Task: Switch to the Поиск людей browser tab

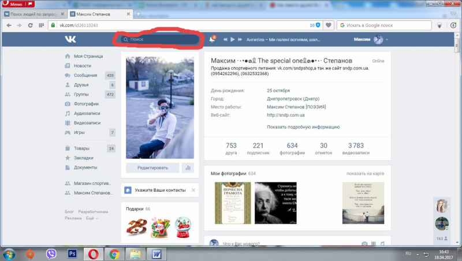Action: [33, 13]
